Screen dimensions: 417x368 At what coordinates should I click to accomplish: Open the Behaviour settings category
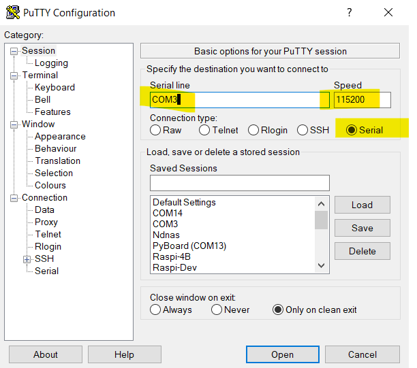point(56,148)
